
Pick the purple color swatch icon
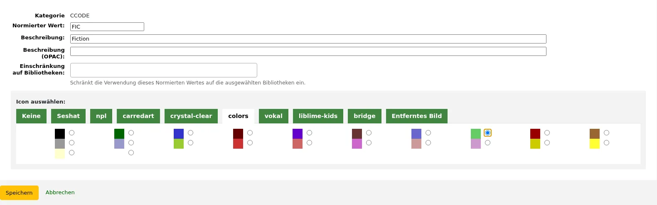[x=298, y=134]
